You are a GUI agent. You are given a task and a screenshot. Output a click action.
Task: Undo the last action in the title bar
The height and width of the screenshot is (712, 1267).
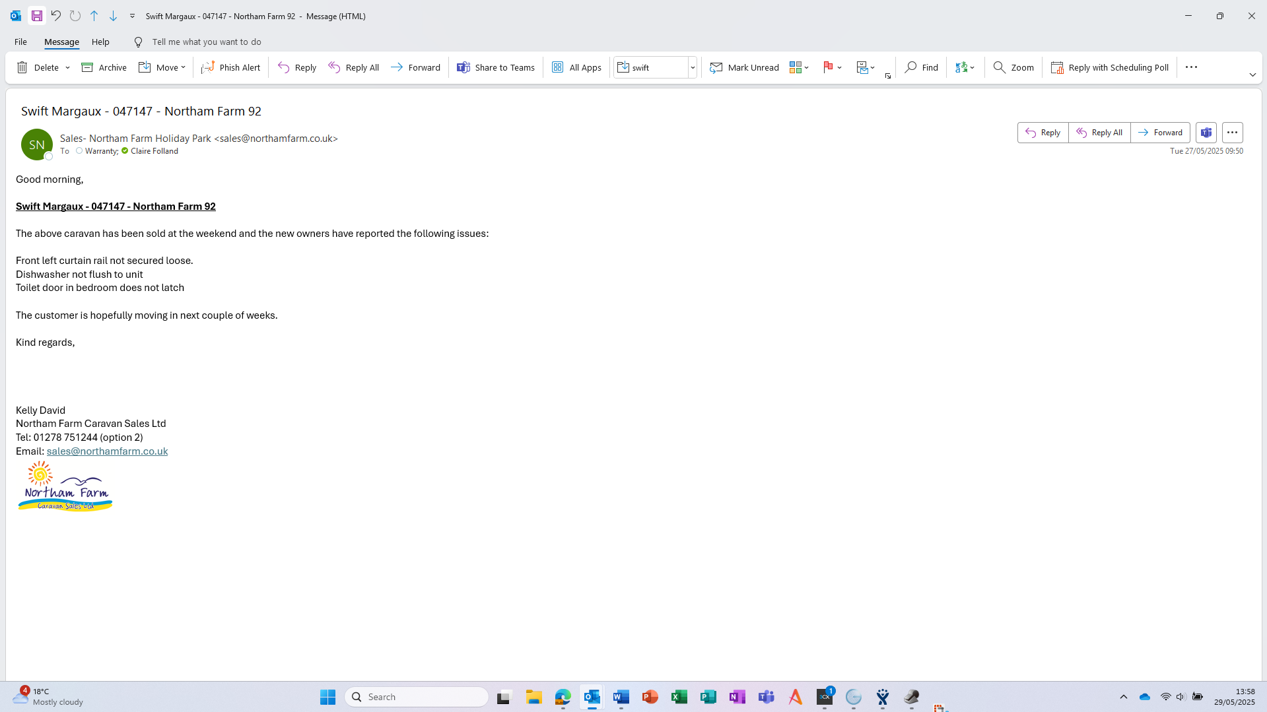pyautogui.click(x=56, y=16)
